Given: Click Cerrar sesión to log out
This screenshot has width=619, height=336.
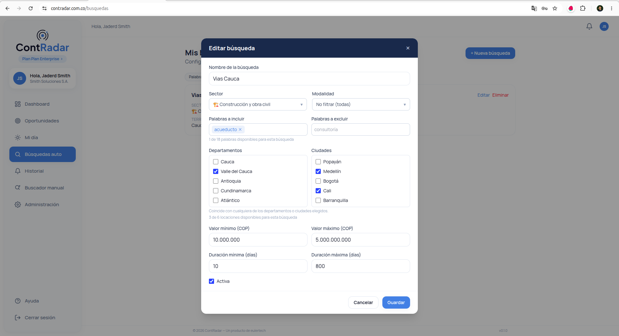Looking at the screenshot, I should coord(43,318).
